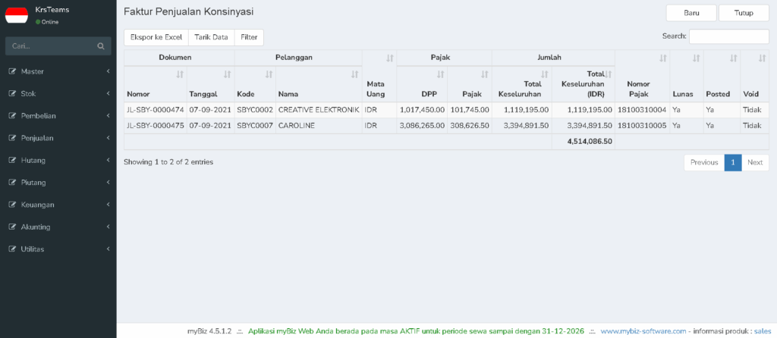Open the Utilitas sidebar menu
777x338 pixels.
58,249
